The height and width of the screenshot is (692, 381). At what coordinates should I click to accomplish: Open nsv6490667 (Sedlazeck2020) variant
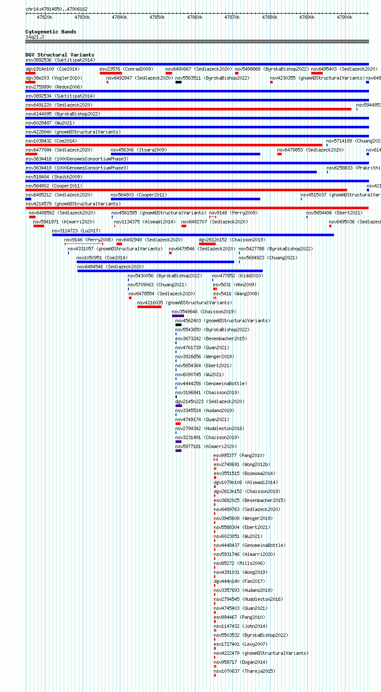tap(199, 69)
